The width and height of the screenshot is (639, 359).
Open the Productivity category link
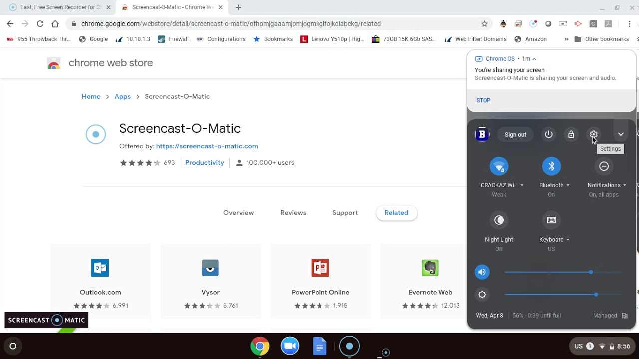(x=205, y=163)
